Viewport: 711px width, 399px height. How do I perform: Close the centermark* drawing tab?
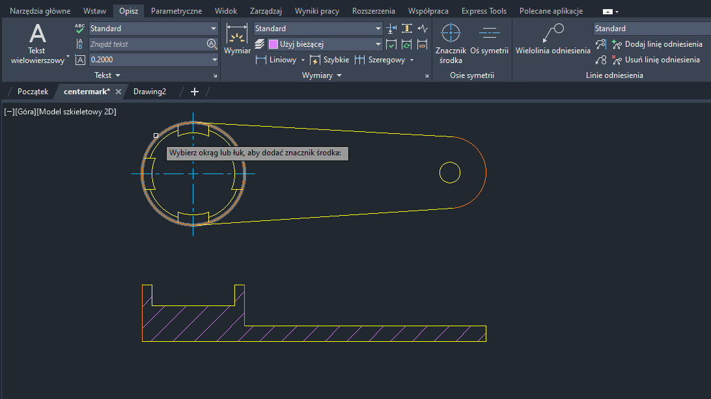tap(118, 92)
